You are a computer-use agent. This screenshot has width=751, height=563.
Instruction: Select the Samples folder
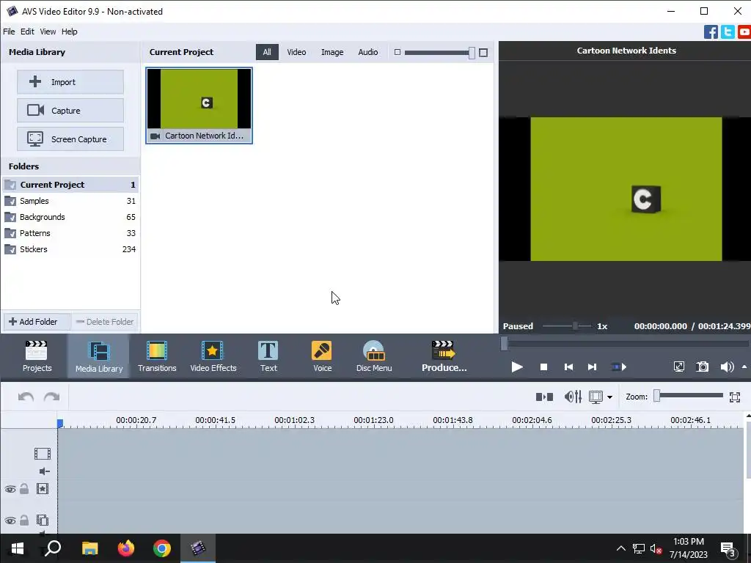point(70,201)
